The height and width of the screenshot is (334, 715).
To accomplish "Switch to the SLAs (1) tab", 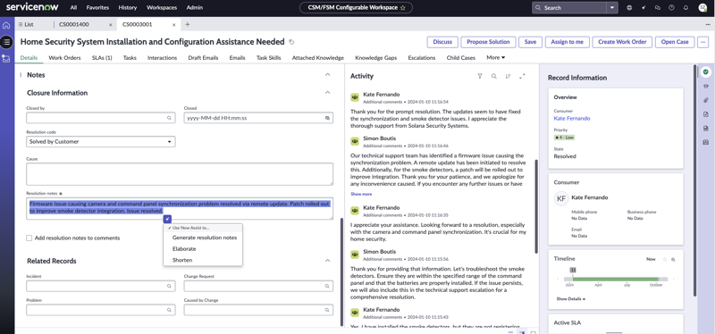I will pos(102,58).
